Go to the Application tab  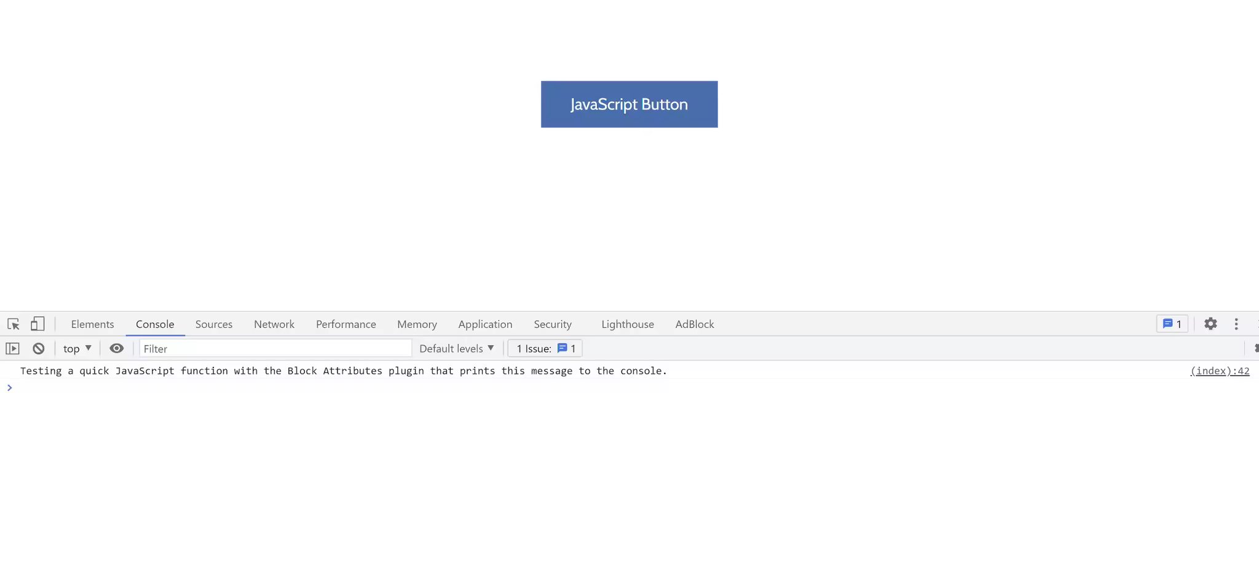(485, 324)
